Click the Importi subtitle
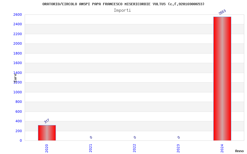Screen dimensions: 247x154 point(122,10)
